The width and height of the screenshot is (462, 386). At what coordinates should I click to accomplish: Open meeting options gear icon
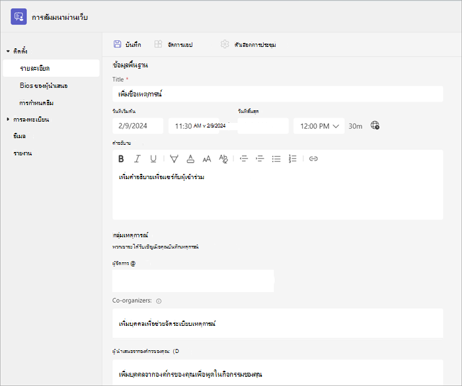point(225,44)
